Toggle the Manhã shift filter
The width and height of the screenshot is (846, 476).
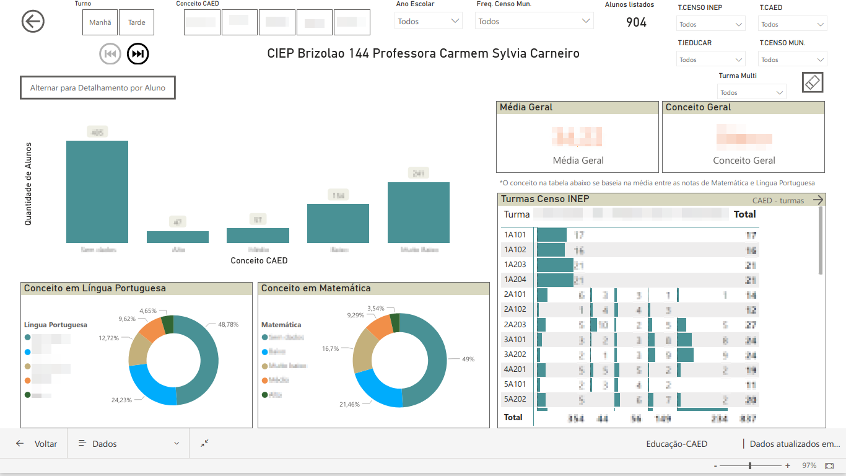click(x=100, y=22)
